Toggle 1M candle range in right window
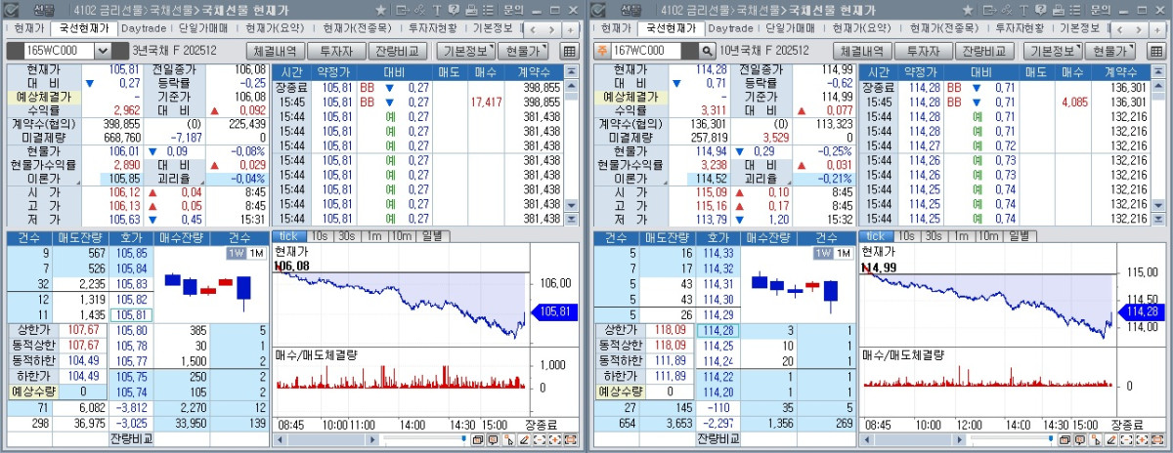The image size is (1173, 453). pyautogui.click(x=844, y=254)
